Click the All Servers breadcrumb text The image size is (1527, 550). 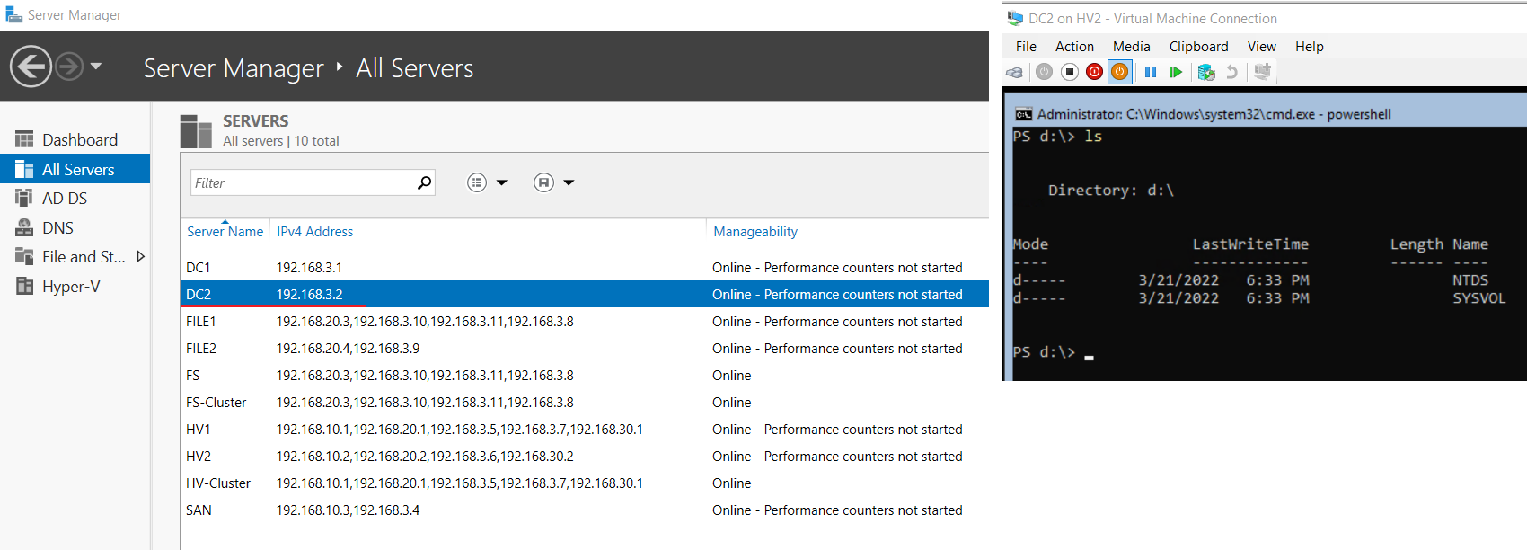(x=414, y=68)
